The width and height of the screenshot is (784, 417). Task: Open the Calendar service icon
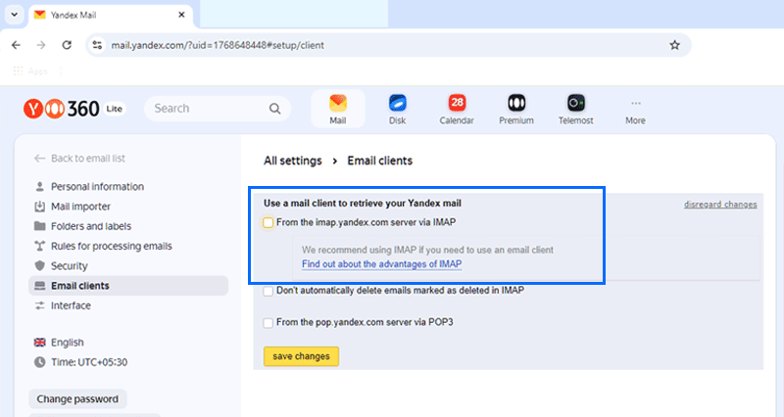coord(457,109)
